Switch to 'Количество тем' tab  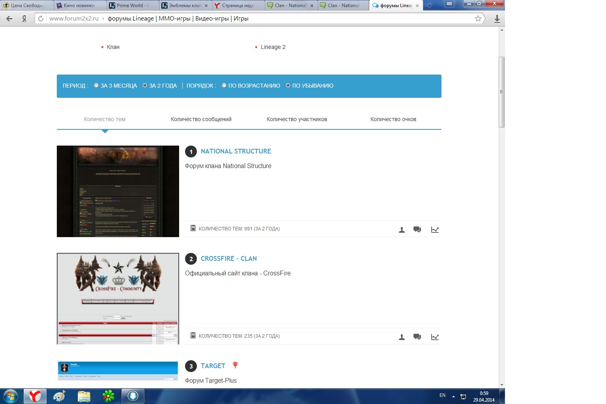point(105,119)
